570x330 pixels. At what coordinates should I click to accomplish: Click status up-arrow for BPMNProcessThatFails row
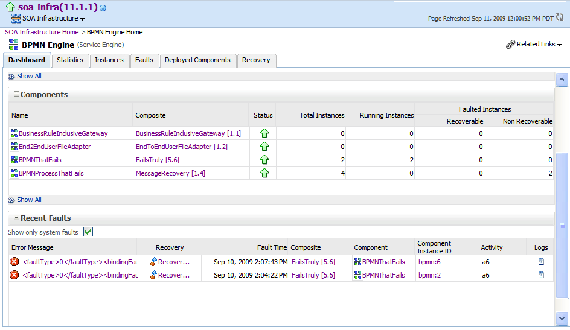[264, 173]
